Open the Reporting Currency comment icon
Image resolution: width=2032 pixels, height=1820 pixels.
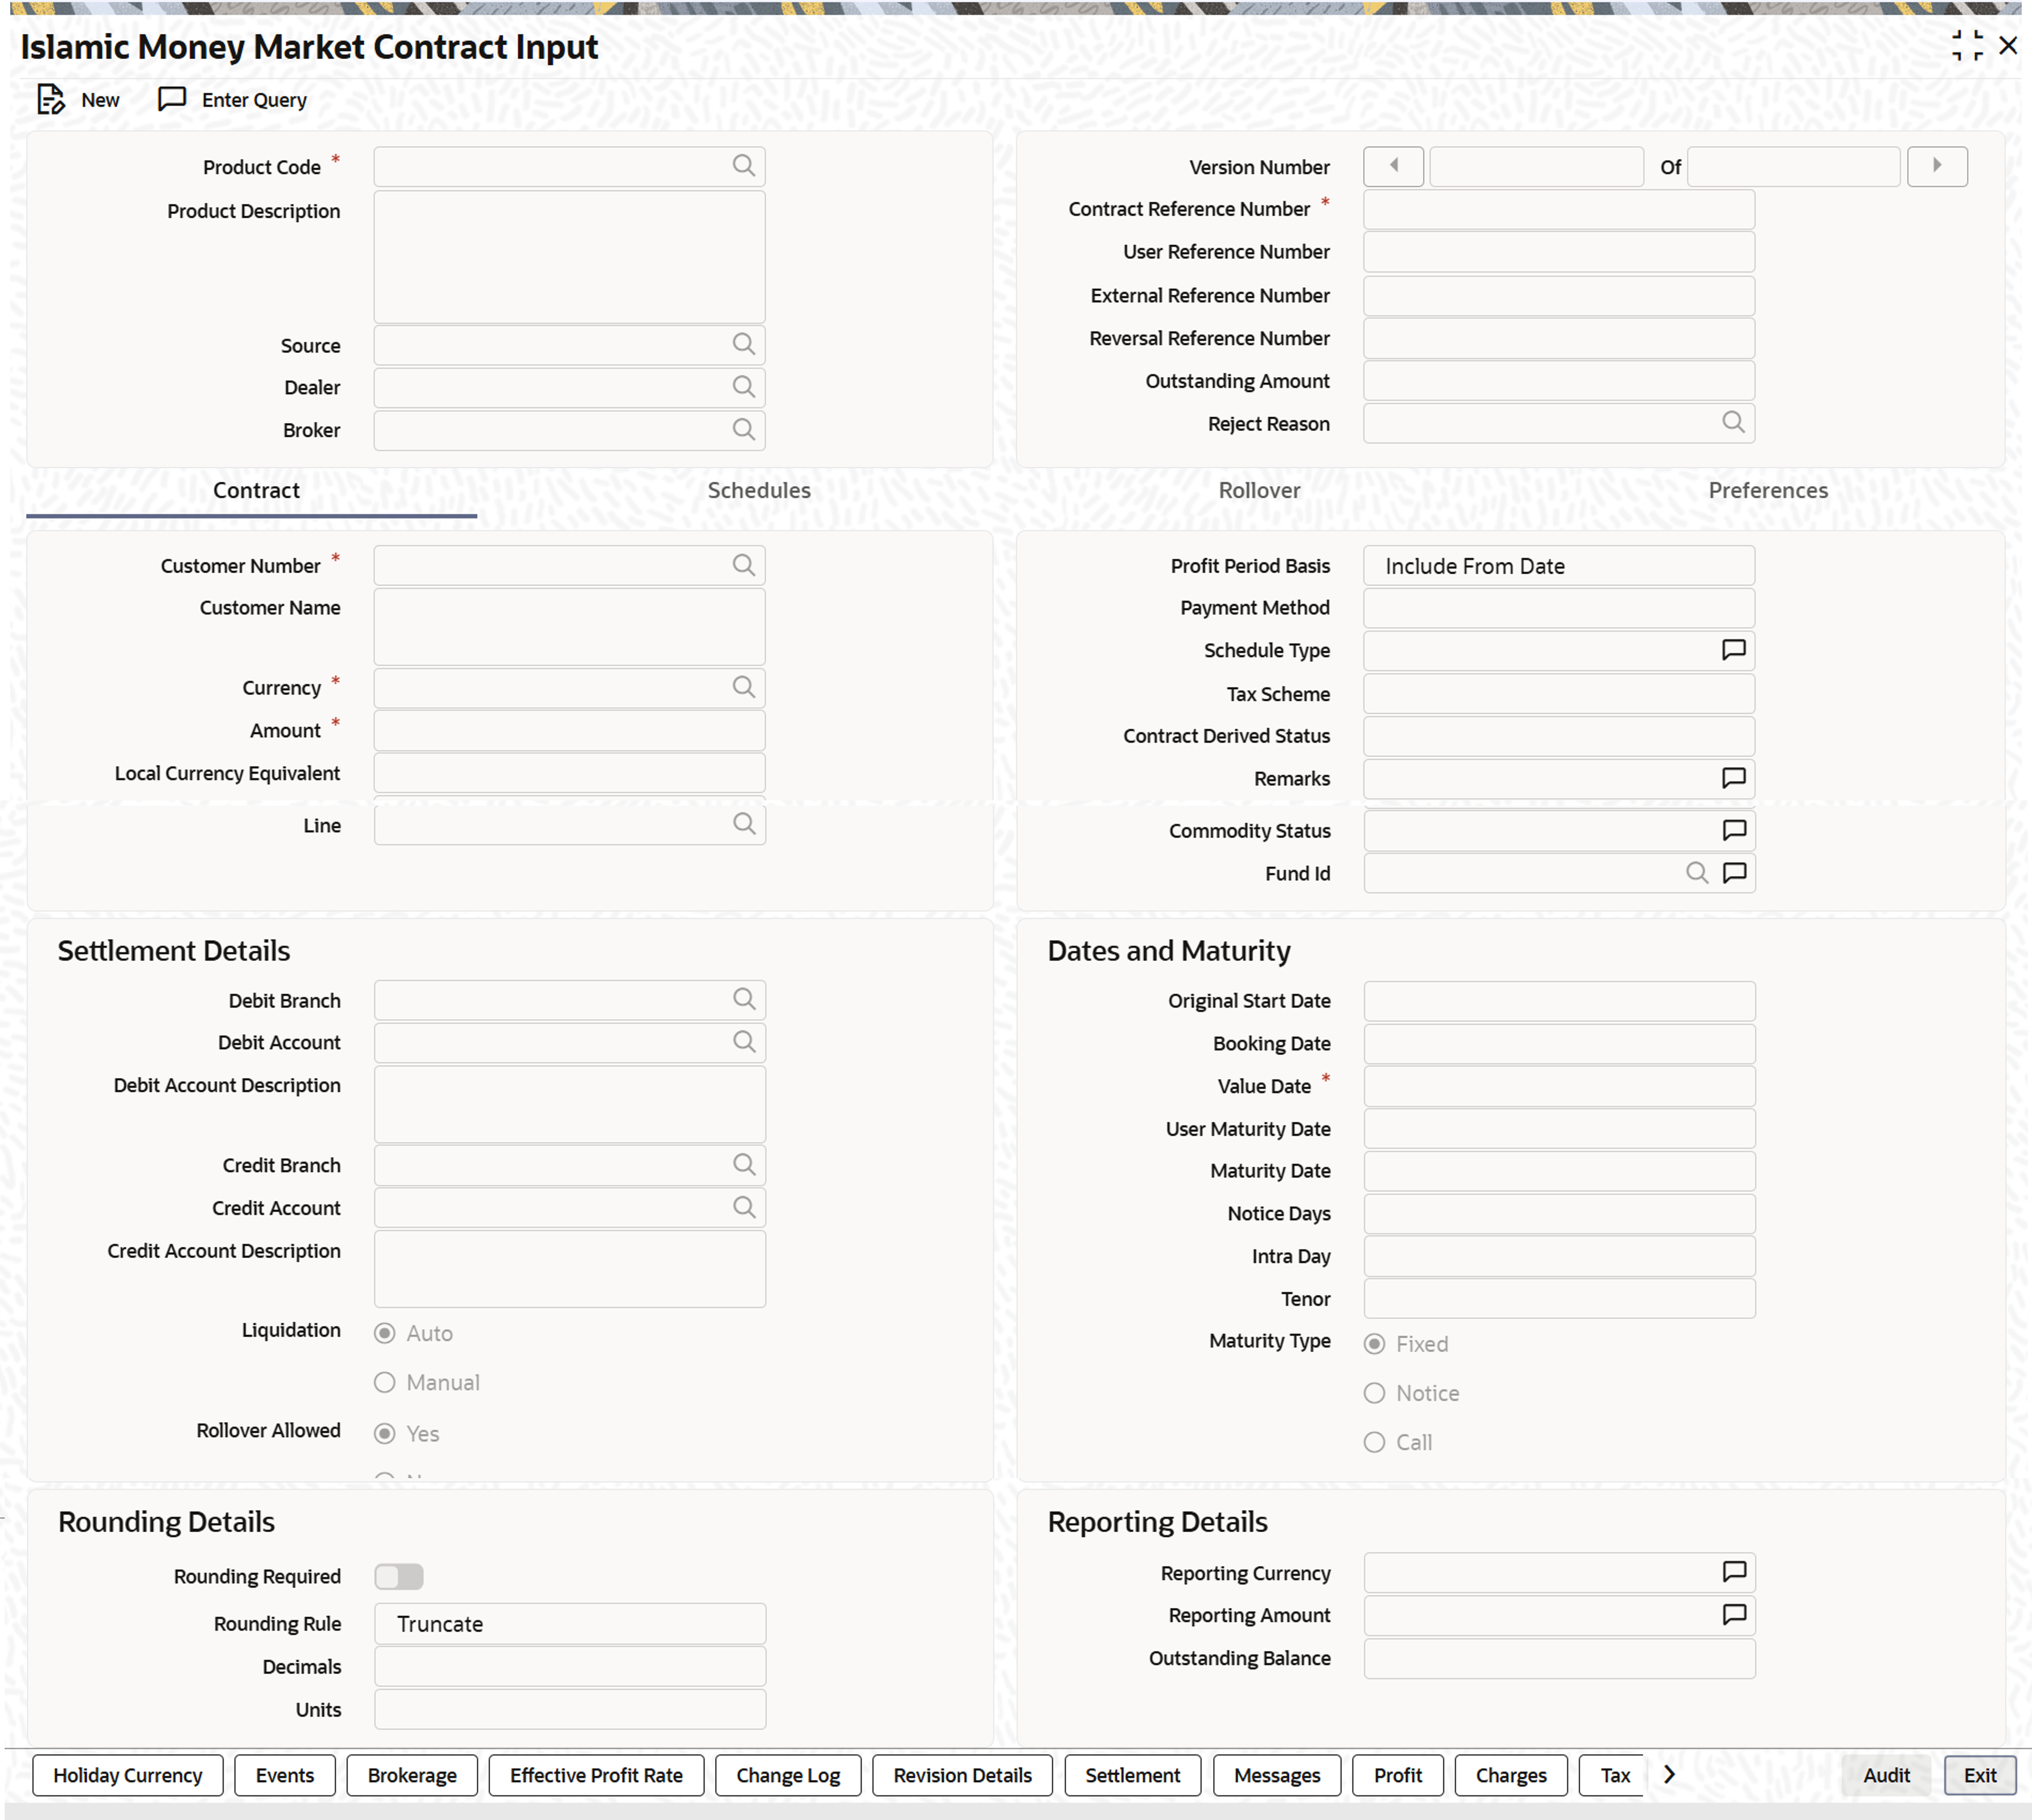1734,1572
